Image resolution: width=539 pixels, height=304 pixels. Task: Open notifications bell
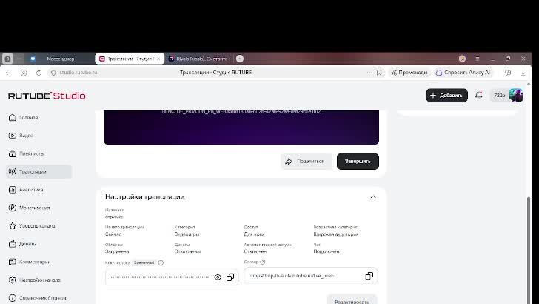[x=479, y=96]
